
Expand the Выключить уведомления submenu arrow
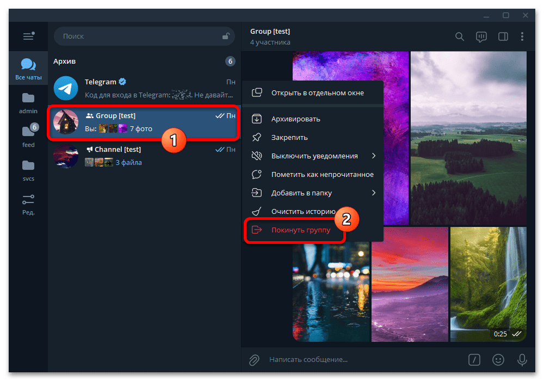374,156
